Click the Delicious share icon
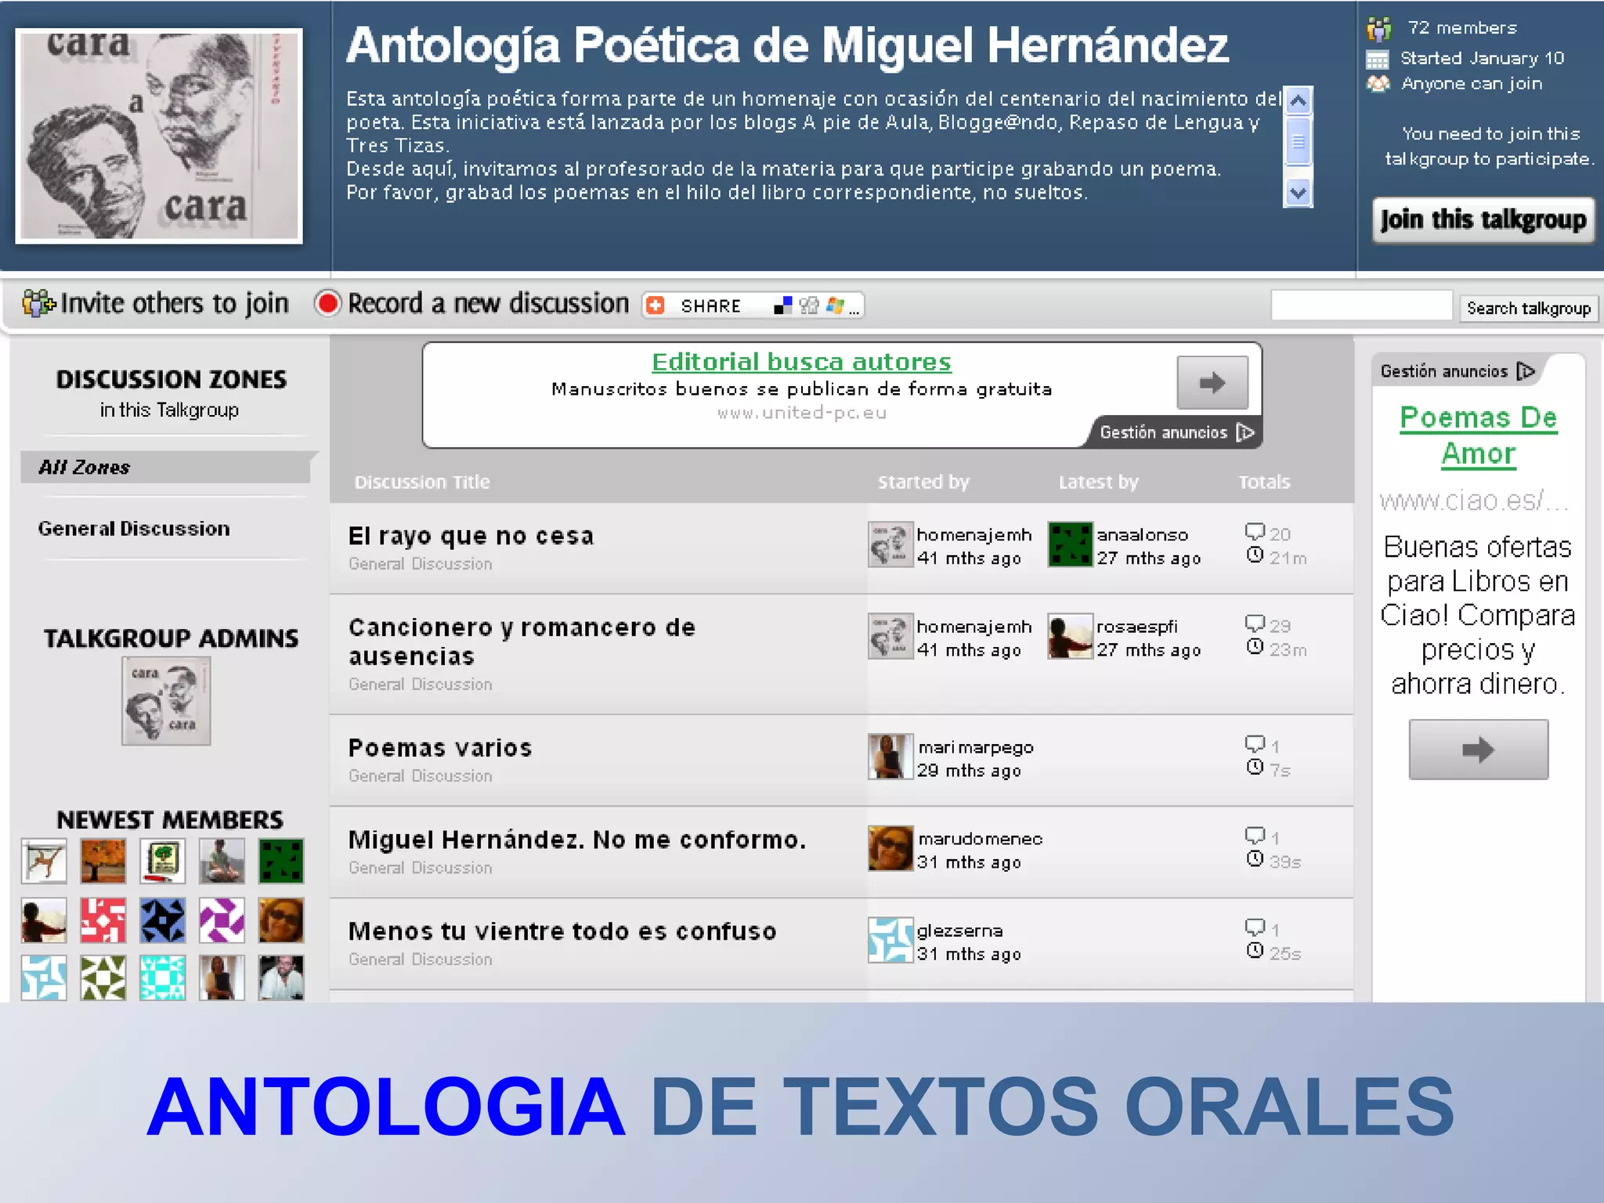The width and height of the screenshot is (1604, 1203). (782, 305)
